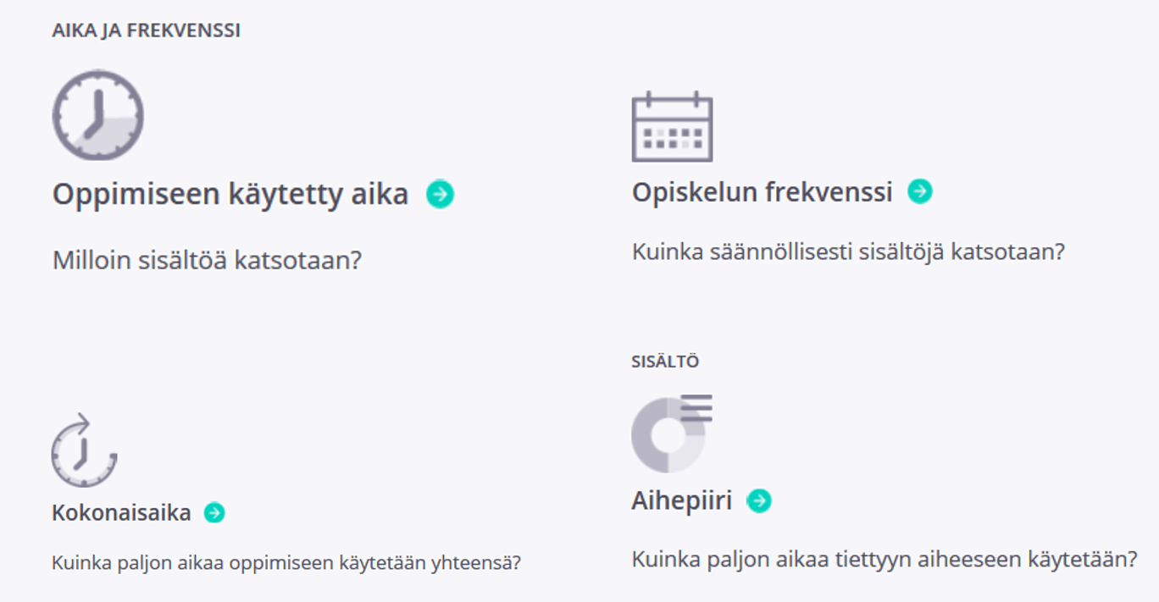Screen dimensions: 1159x602
Task: Click the clock icon above Oppimiseen käytetty aika
Action: coord(98,115)
